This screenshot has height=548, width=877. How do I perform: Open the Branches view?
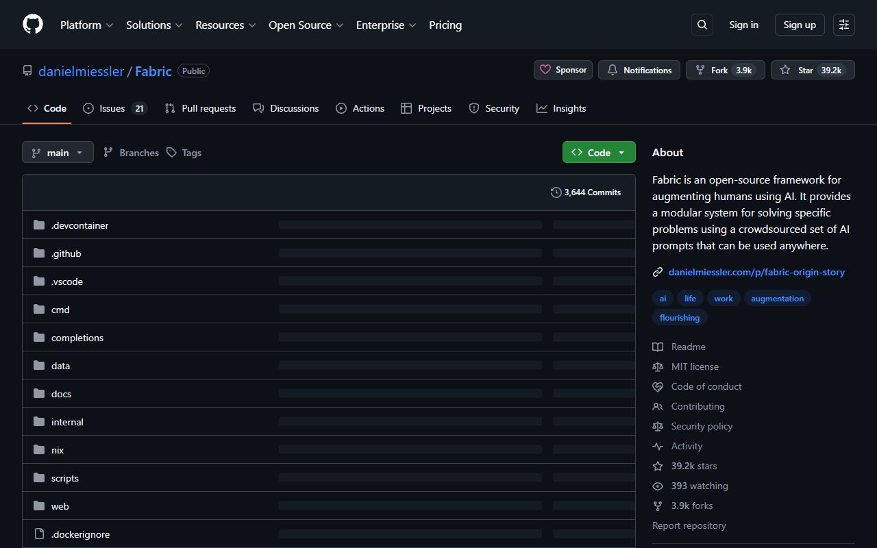pos(131,152)
